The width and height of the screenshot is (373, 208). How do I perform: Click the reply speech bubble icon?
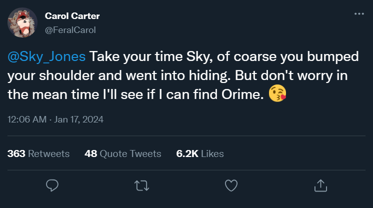[x=52, y=185]
